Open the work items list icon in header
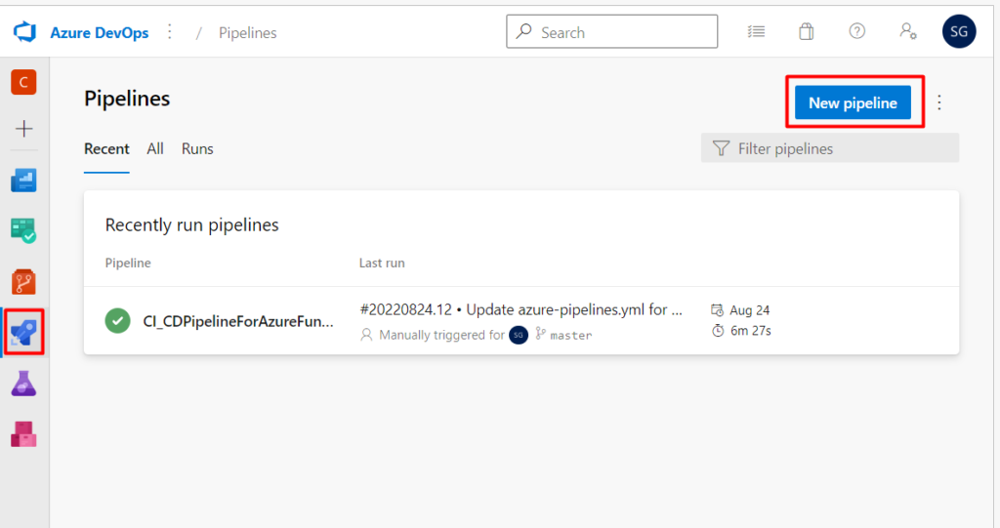Screen dimensions: 1000x528 [x=756, y=31]
